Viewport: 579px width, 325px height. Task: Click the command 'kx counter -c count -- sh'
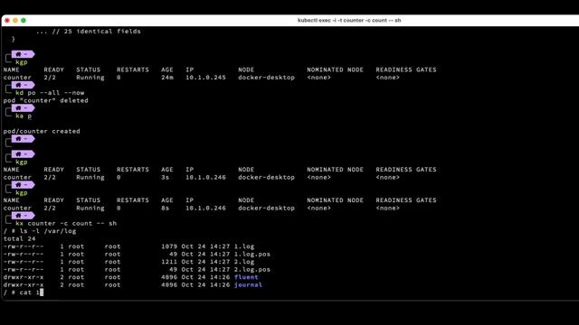66,223
